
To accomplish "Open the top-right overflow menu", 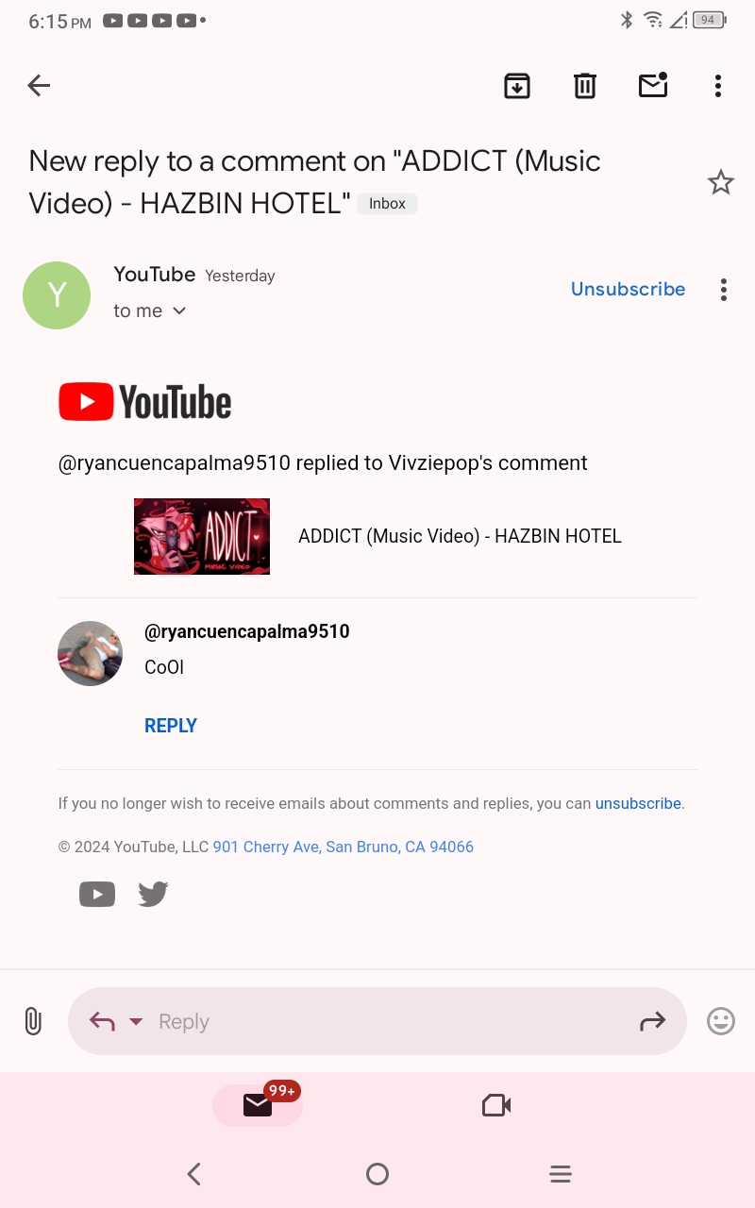I will pos(718,86).
